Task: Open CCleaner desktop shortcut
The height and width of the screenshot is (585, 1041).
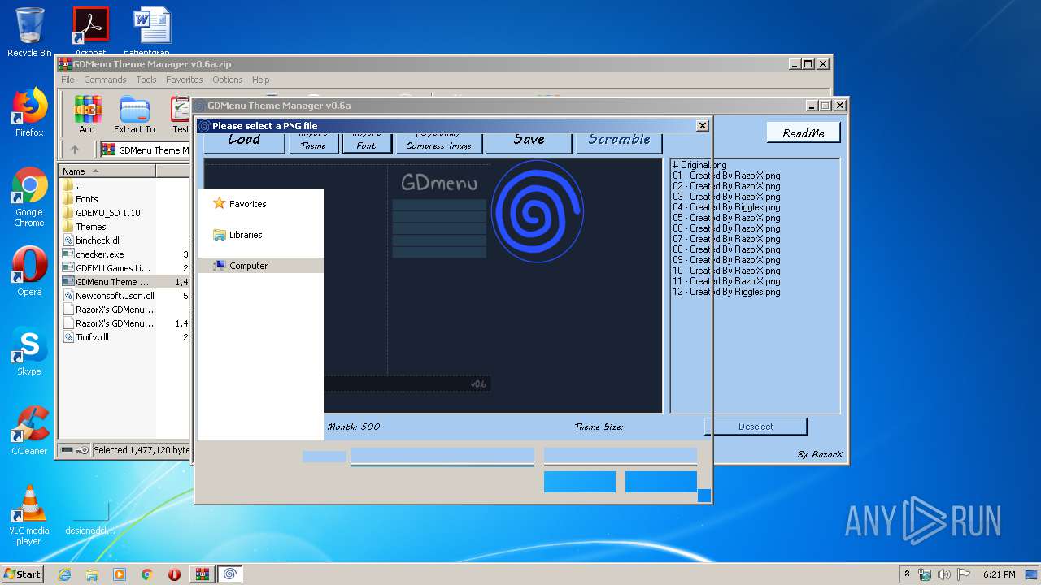Action: pyautogui.click(x=29, y=431)
